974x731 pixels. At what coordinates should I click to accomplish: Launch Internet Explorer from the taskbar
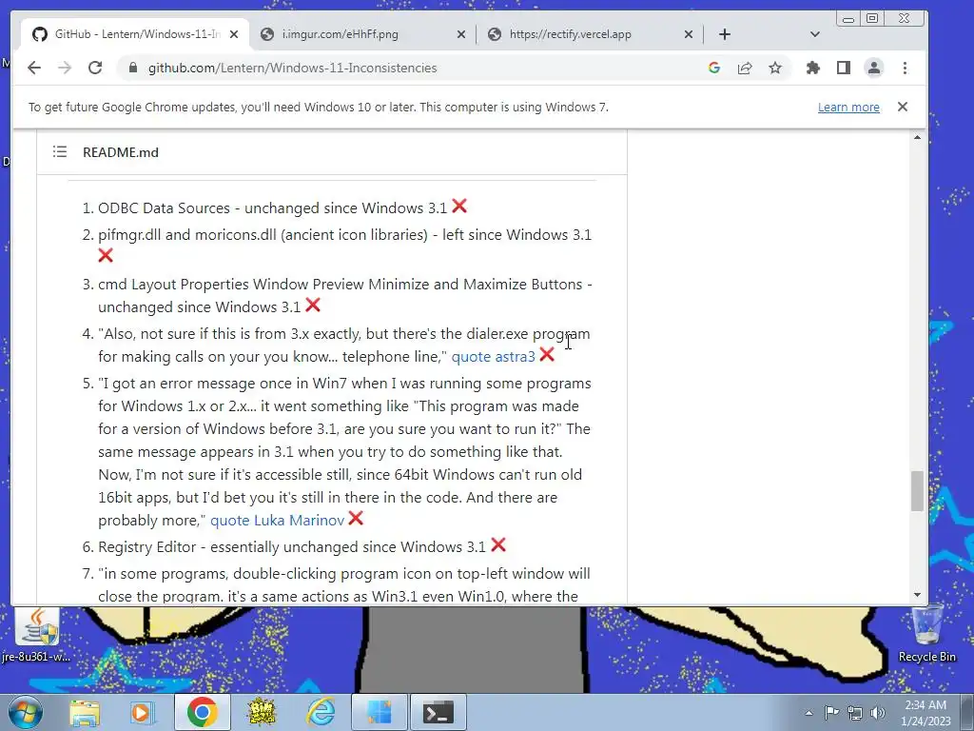pyautogui.click(x=321, y=712)
